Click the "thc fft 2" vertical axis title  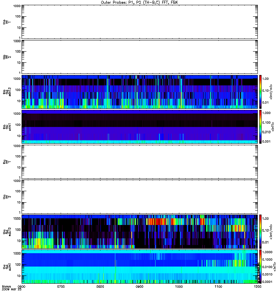(7, 197)
